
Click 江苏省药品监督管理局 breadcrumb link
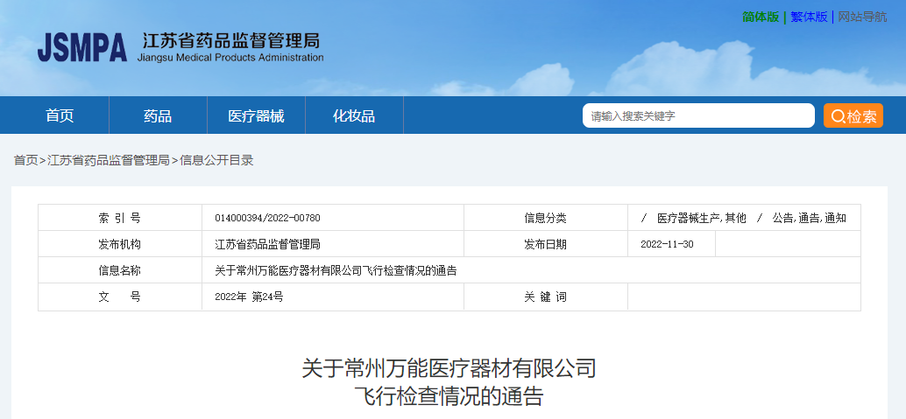(x=108, y=160)
